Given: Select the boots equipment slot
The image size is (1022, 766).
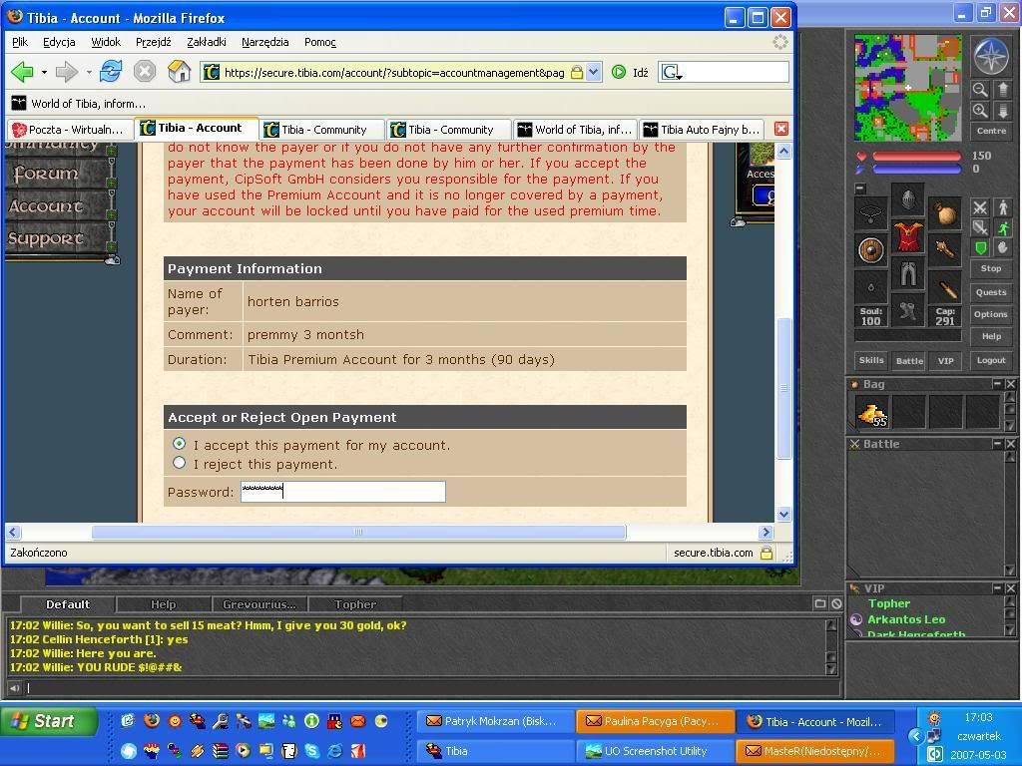Looking at the screenshot, I should 908,311.
